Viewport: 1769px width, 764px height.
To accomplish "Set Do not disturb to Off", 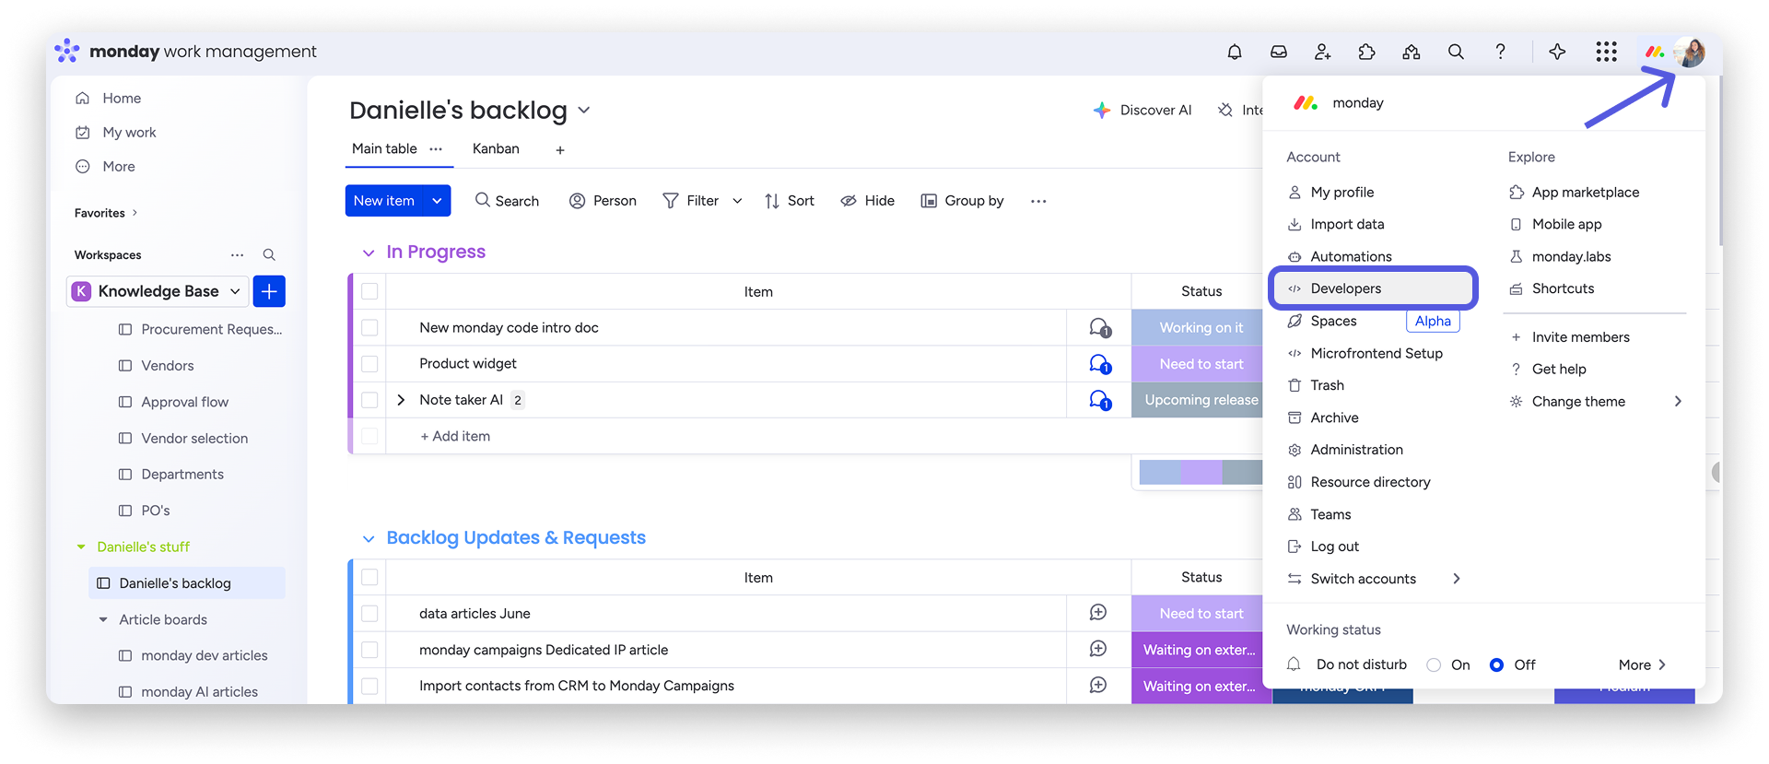I will tap(1496, 664).
